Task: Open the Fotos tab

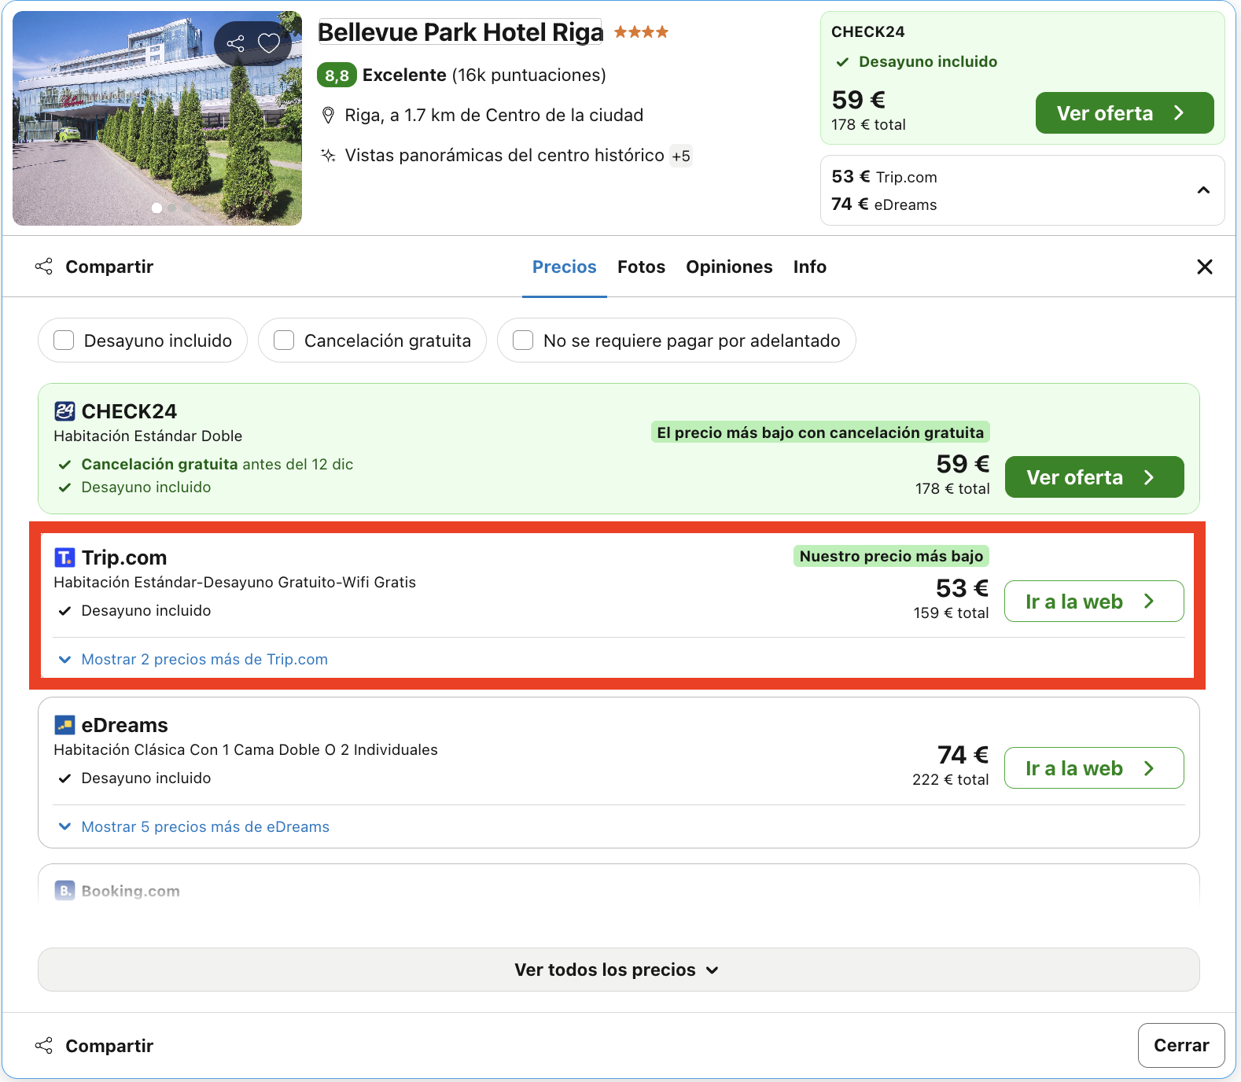Action: tap(642, 267)
